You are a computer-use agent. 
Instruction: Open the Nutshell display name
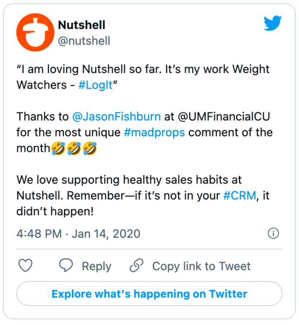point(82,25)
